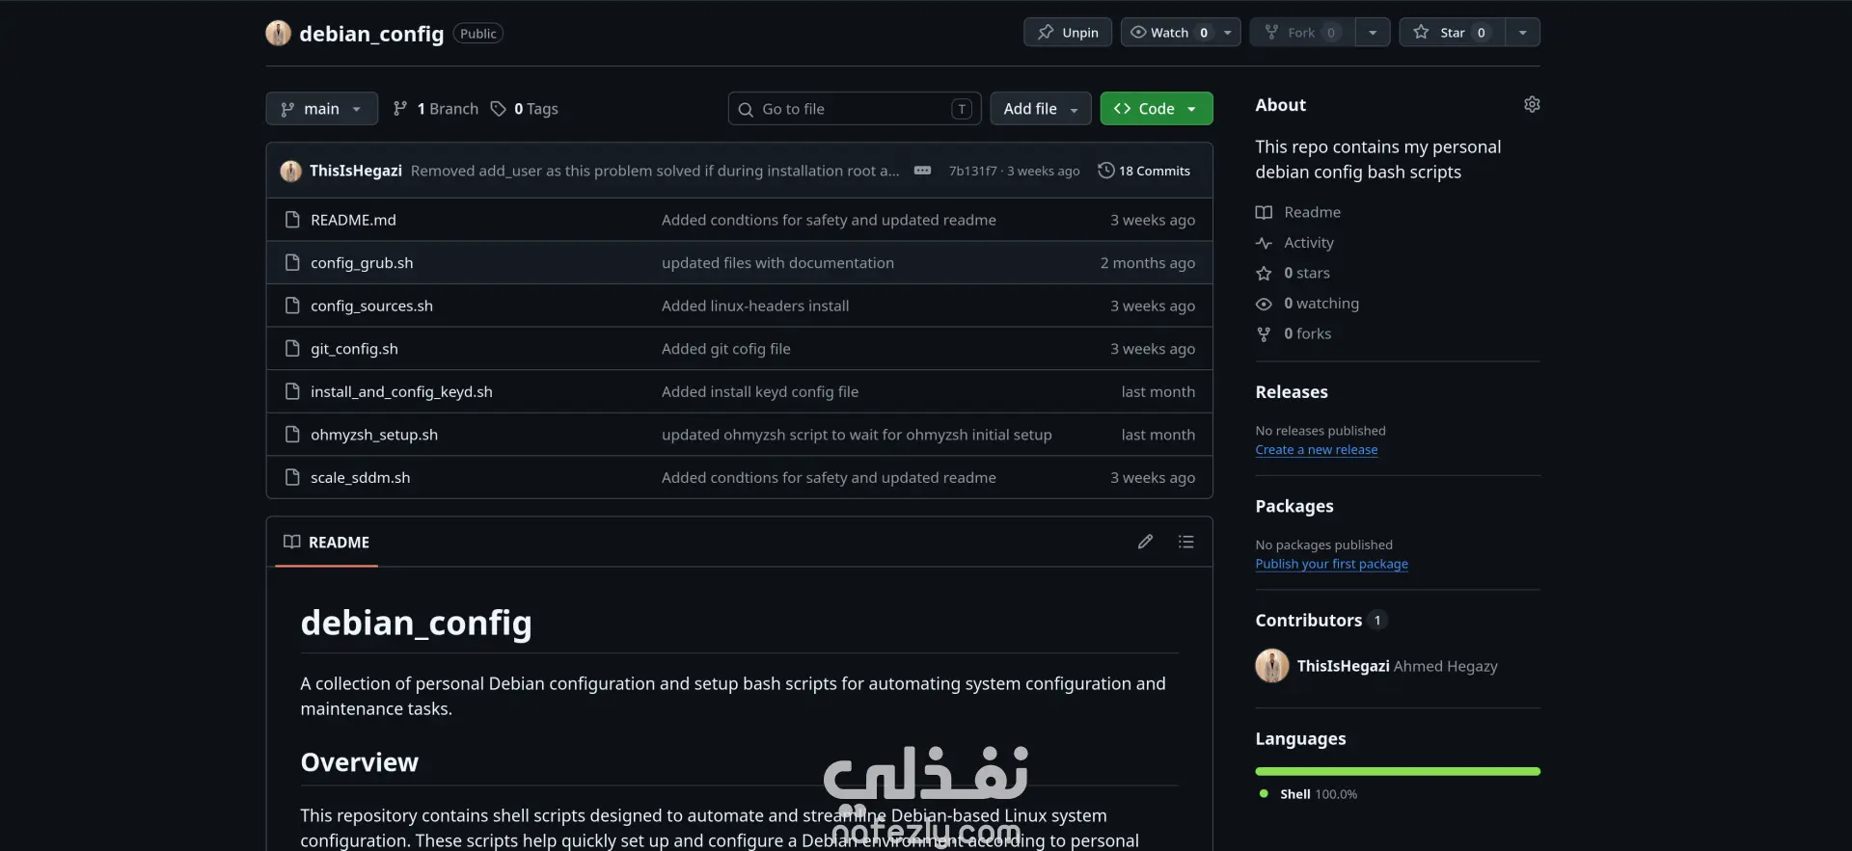Open the star lists dropdown arrow
The width and height of the screenshot is (1852, 851).
[x=1523, y=32]
